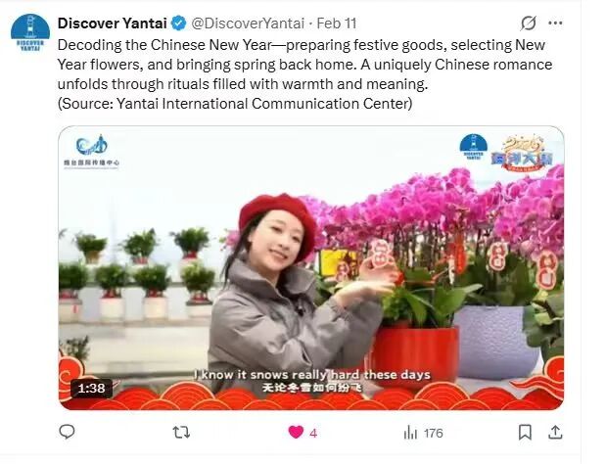The height and width of the screenshot is (464, 606).
Task: Bookmark this Discover Yantai post
Action: pos(525,433)
